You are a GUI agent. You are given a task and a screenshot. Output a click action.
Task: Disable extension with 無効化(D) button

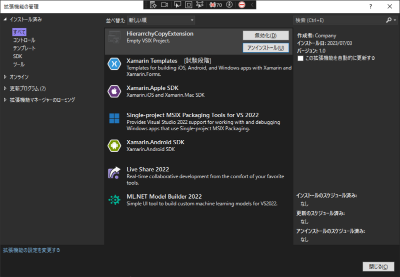[x=265, y=35]
